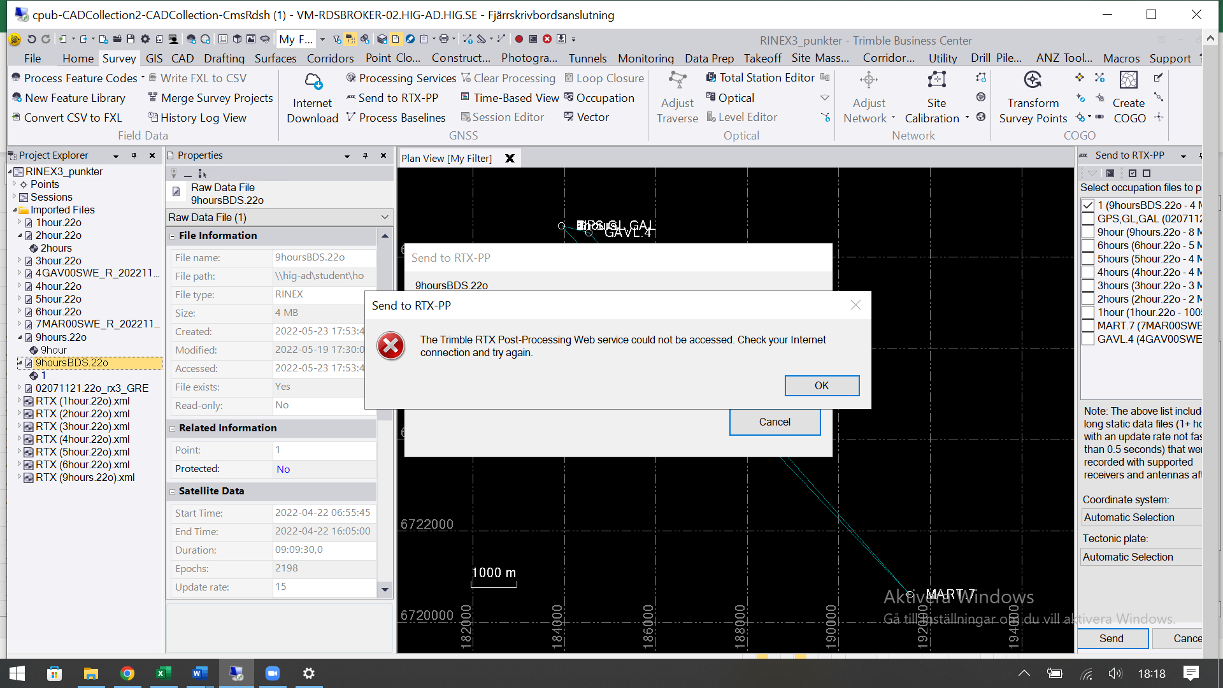The height and width of the screenshot is (688, 1223).
Task: Select RTX (4hour.22o).xml in Project Explorer
Action: [x=83, y=439]
